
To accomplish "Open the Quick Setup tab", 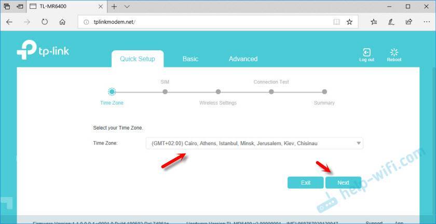I will point(138,59).
